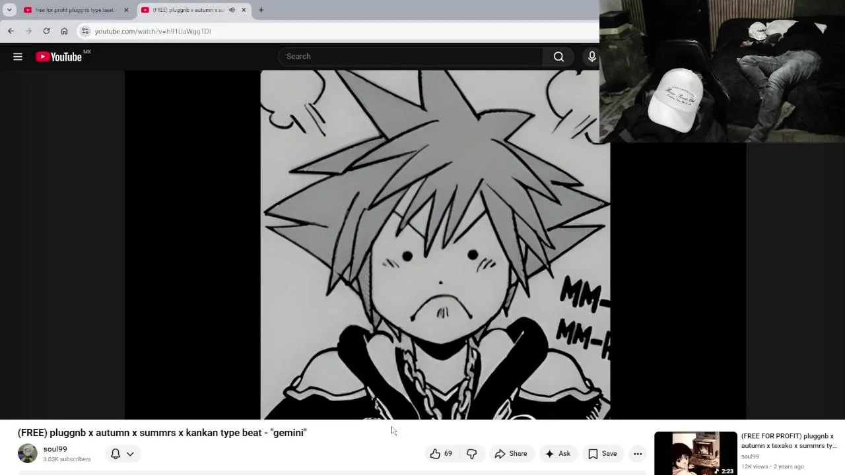
Task: Pause the video by clicking the player
Action: 435,245
